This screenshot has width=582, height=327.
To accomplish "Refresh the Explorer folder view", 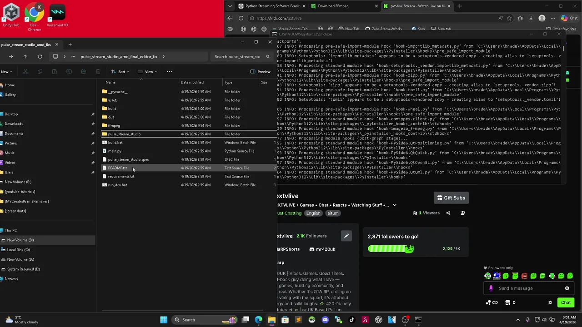I will pos(40,57).
